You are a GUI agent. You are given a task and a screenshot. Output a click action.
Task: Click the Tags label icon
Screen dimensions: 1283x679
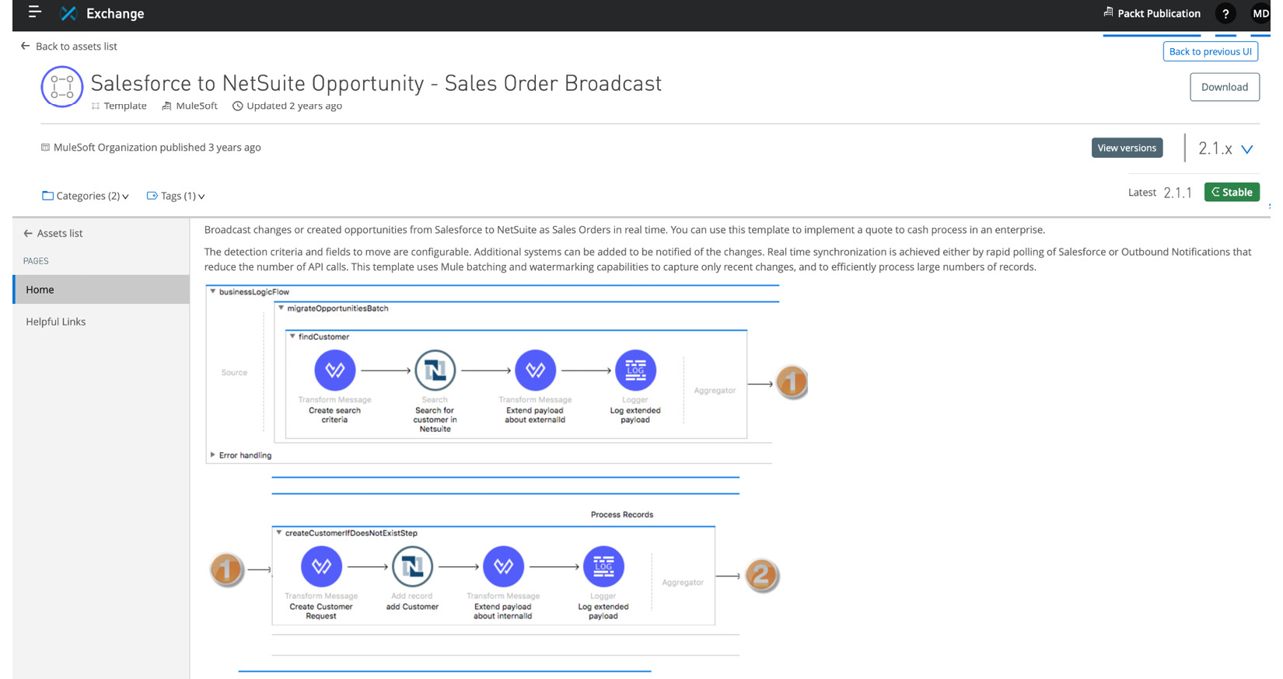point(152,196)
